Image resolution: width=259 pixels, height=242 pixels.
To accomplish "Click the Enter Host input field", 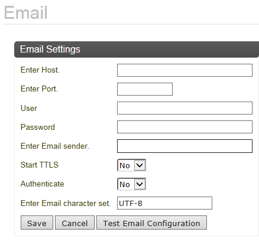I will tap(184, 70).
